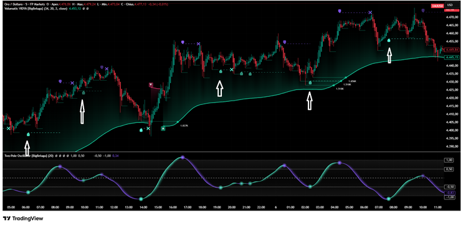Click the 14:00 time axis label
This screenshot has height=226, width=463.
click(x=143, y=207)
